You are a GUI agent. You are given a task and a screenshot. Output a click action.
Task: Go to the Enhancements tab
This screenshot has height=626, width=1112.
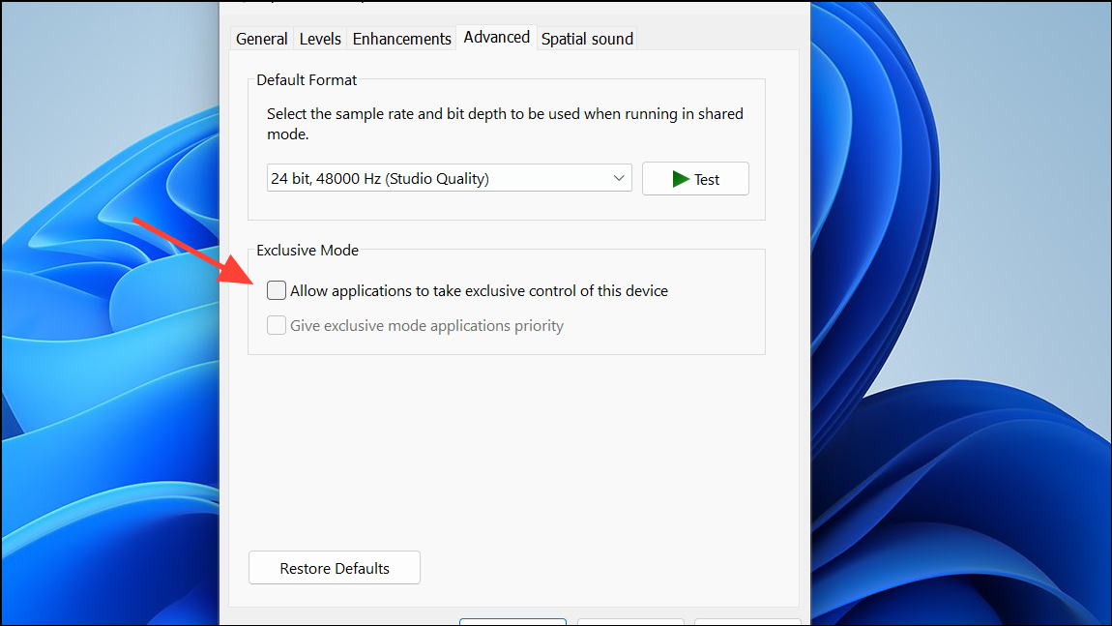point(401,39)
